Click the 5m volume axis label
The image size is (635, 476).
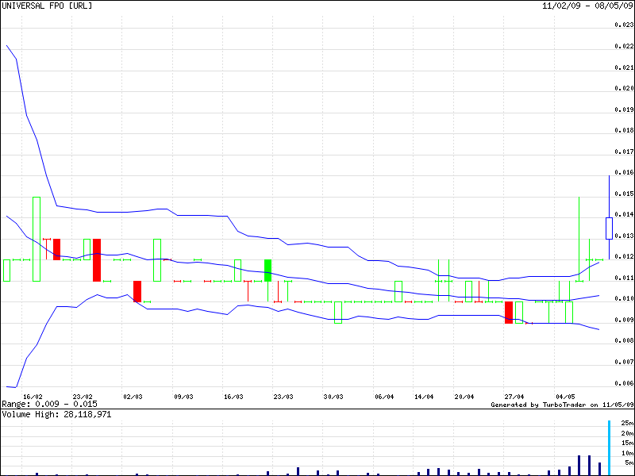pyautogui.click(x=629, y=463)
